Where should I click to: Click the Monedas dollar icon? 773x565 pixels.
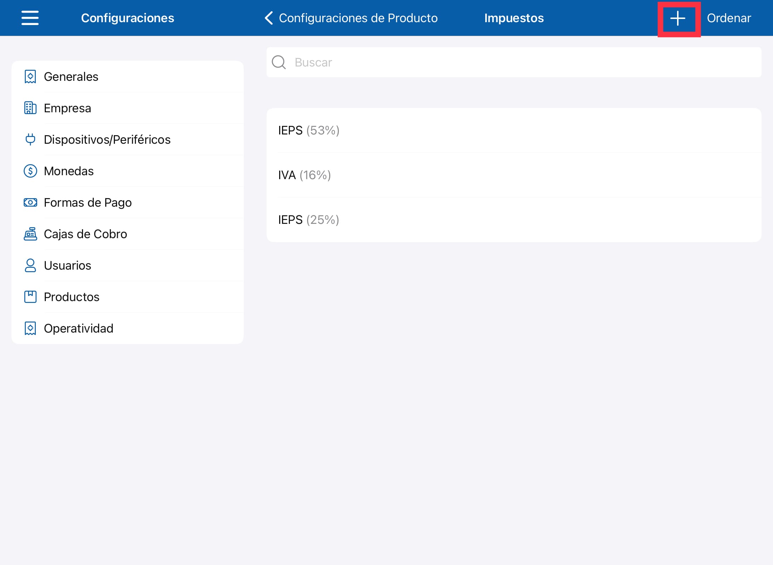pos(30,171)
